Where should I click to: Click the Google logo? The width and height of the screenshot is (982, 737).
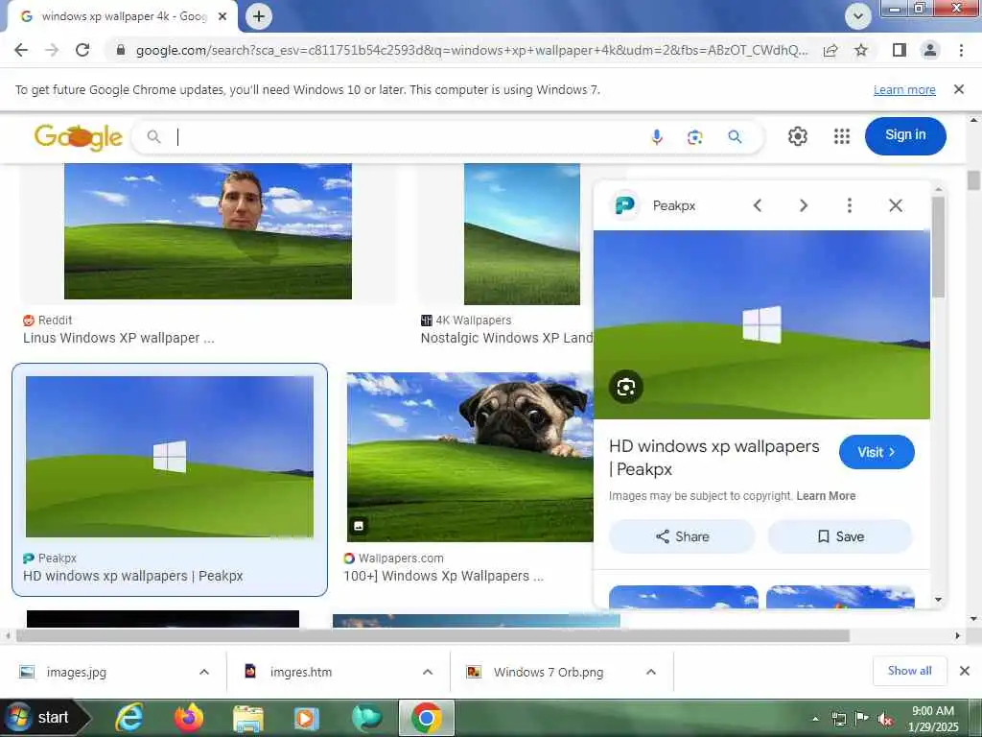[79, 136]
